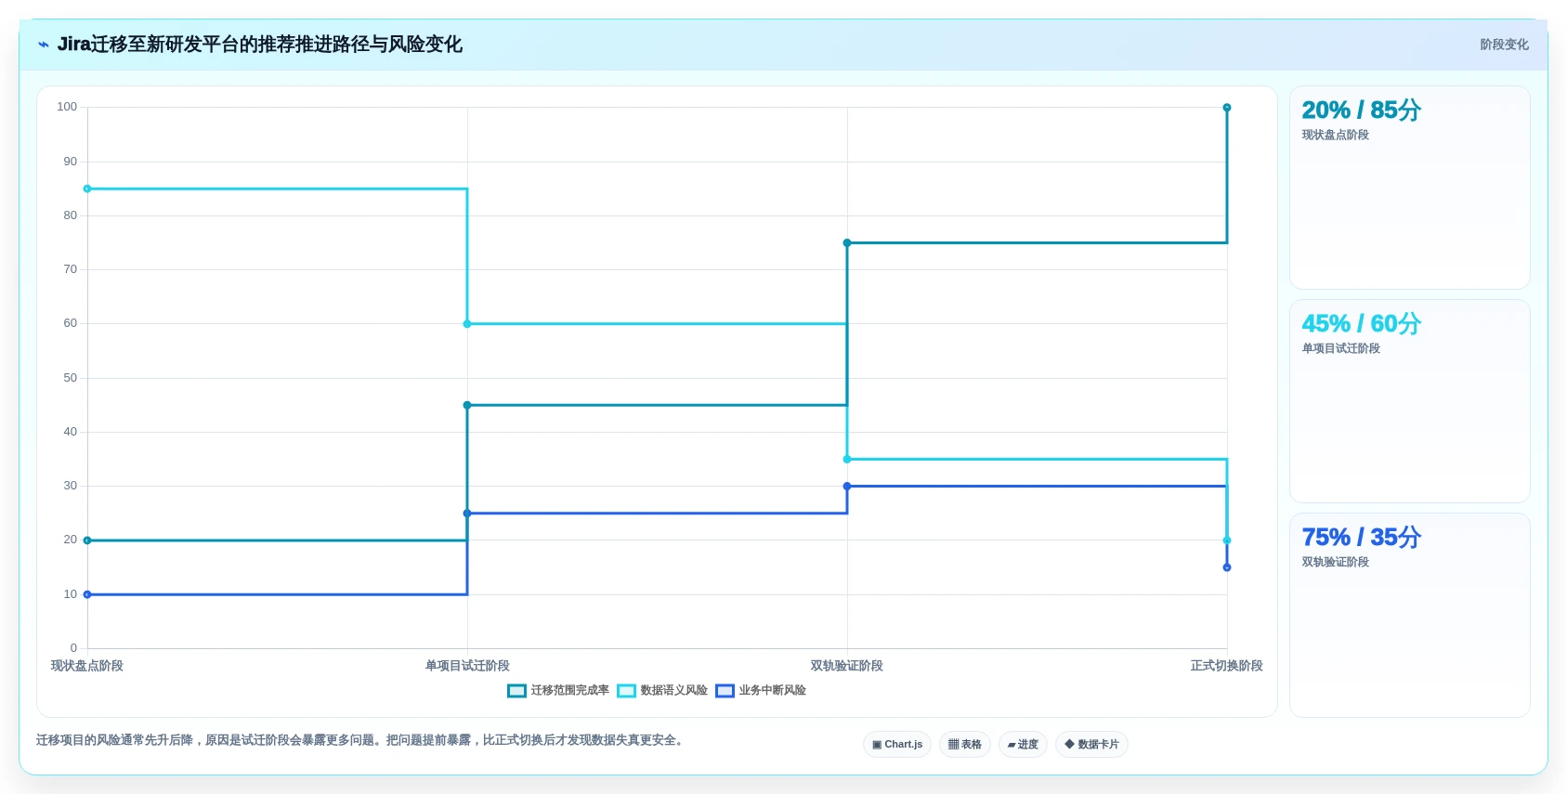Image resolution: width=1567 pixels, height=794 pixels.
Task: Click the y-axis value 50
Action: [x=71, y=378]
